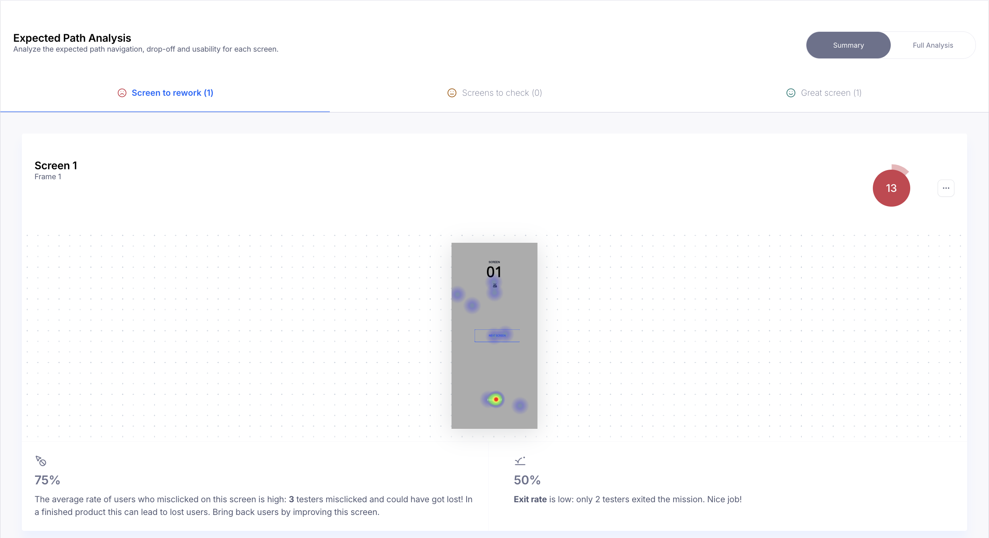This screenshot has height=538, width=989.
Task: Click the smiley icon beside Great screen
Action: coord(791,93)
